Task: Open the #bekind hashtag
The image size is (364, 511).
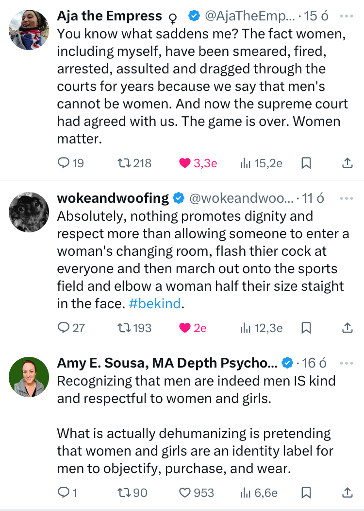Action: [x=154, y=304]
